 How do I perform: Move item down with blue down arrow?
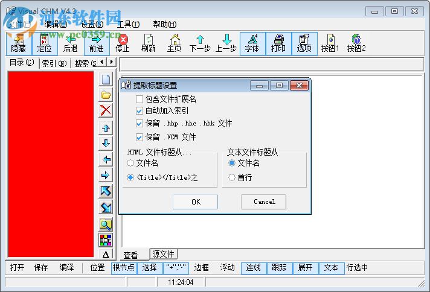106,143
